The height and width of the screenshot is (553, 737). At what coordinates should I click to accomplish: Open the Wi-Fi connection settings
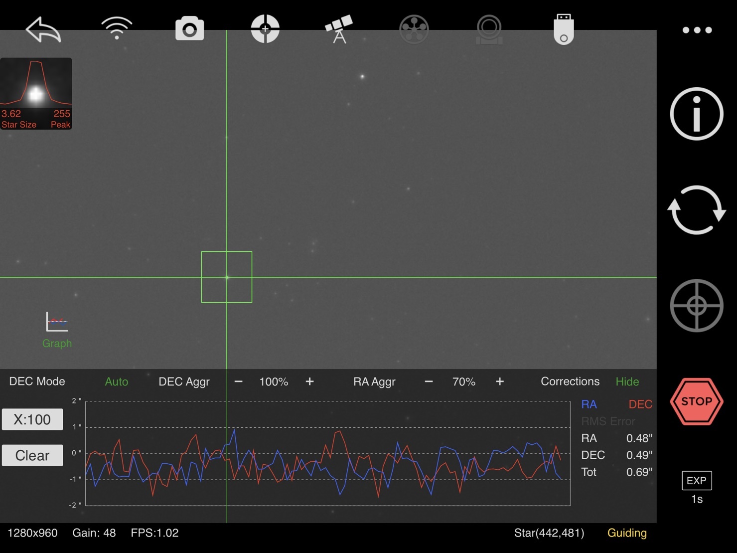pos(117,28)
